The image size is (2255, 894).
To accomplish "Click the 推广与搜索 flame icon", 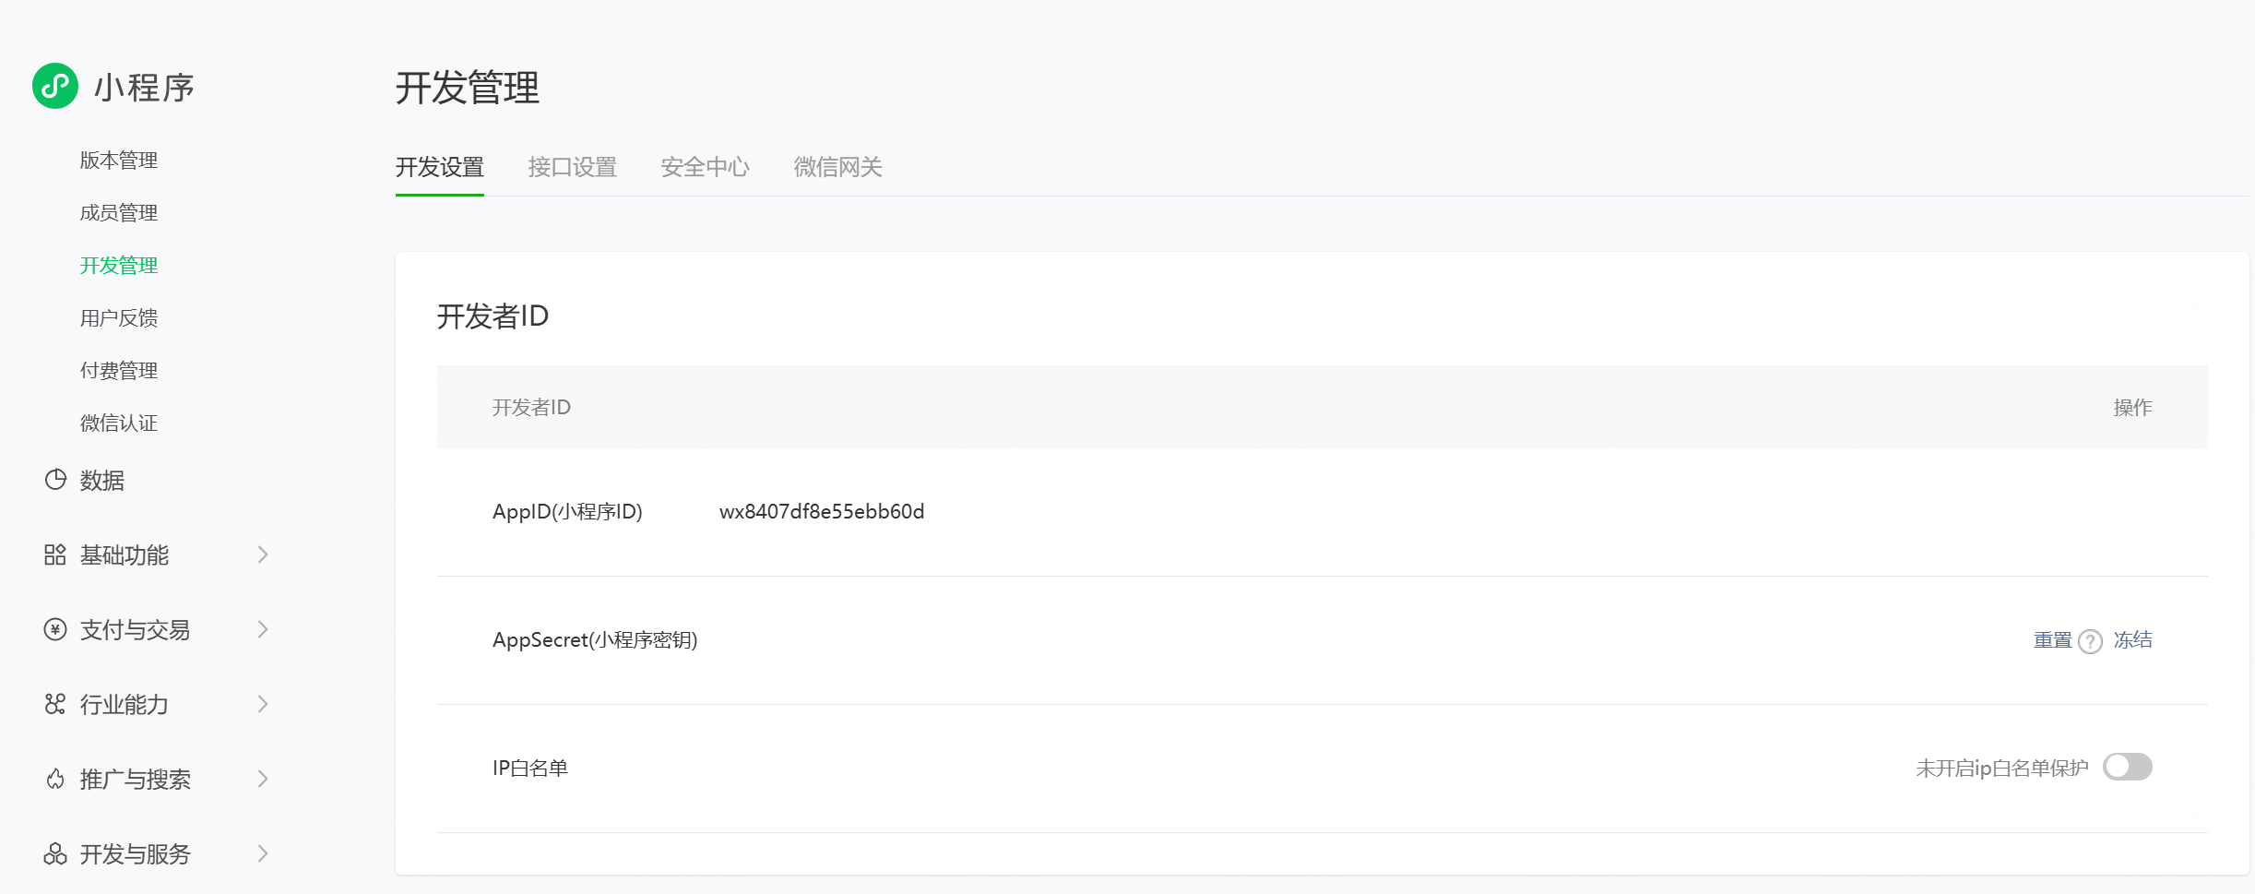I will coord(54,779).
